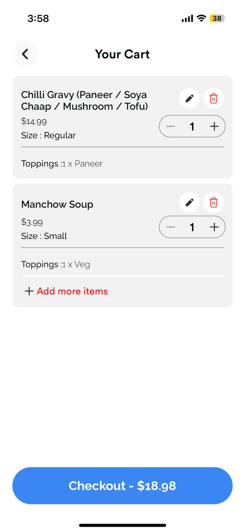This screenshot has height=532, width=245.
Task: Increase Manchow Soup quantity with plus
Action: 214,227
